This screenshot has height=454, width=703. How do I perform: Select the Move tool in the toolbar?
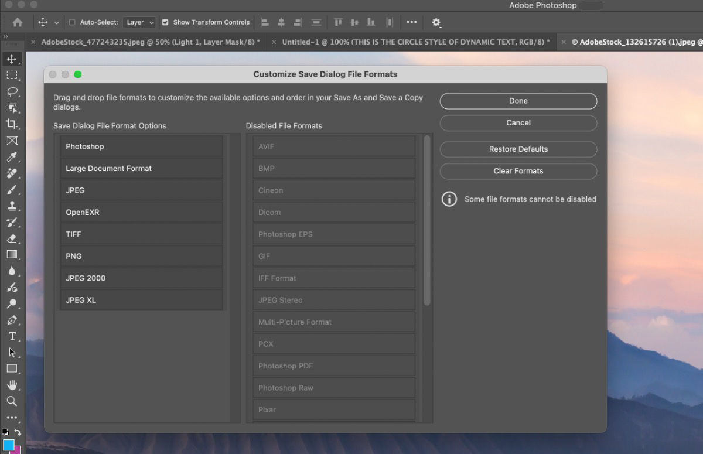12,59
